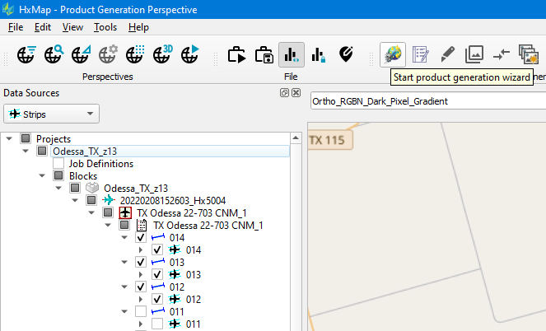546x331 pixels.
Task: Click the briefcase with play arrow icon
Action: (237, 55)
